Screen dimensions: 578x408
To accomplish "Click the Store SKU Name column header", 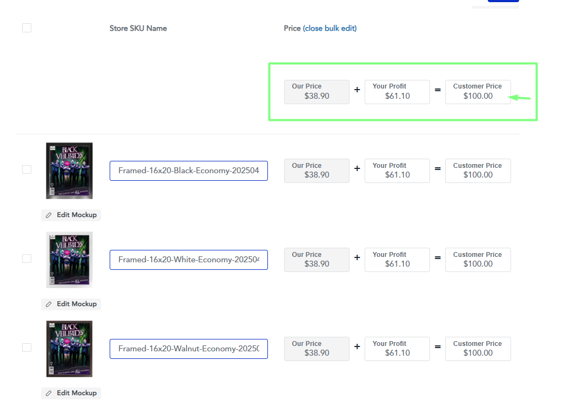I will 138,28.
